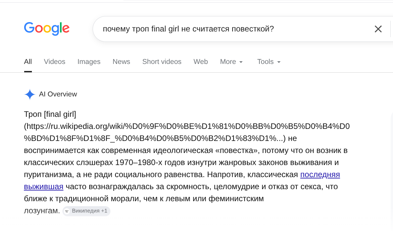The height and width of the screenshot is (231, 393).
Task: Click the AI Overview sparkle icon
Action: [30, 94]
